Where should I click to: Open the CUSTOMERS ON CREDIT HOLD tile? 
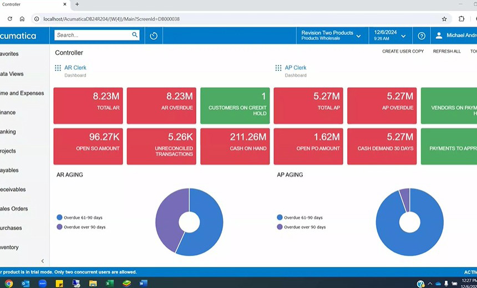coord(235,106)
